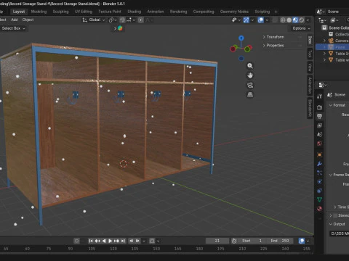349x261 pixels.
Task: Open the View Layer properties tab icon
Action: click(319, 125)
